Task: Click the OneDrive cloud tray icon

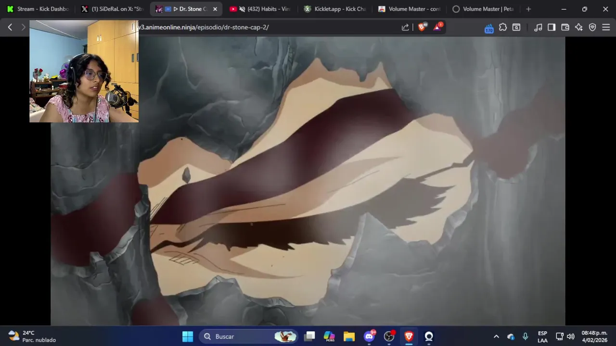Action: coord(511,336)
